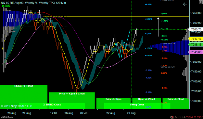The height and width of the screenshot is (119, 203).
Task: Click the green + 1,50% level label
Action: (164, 21)
